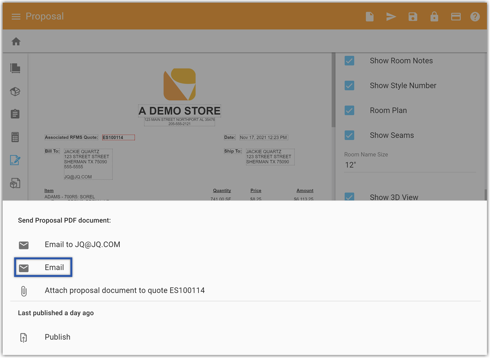490x358 pixels.
Task: Go to home via house icon
Action: [x=16, y=41]
